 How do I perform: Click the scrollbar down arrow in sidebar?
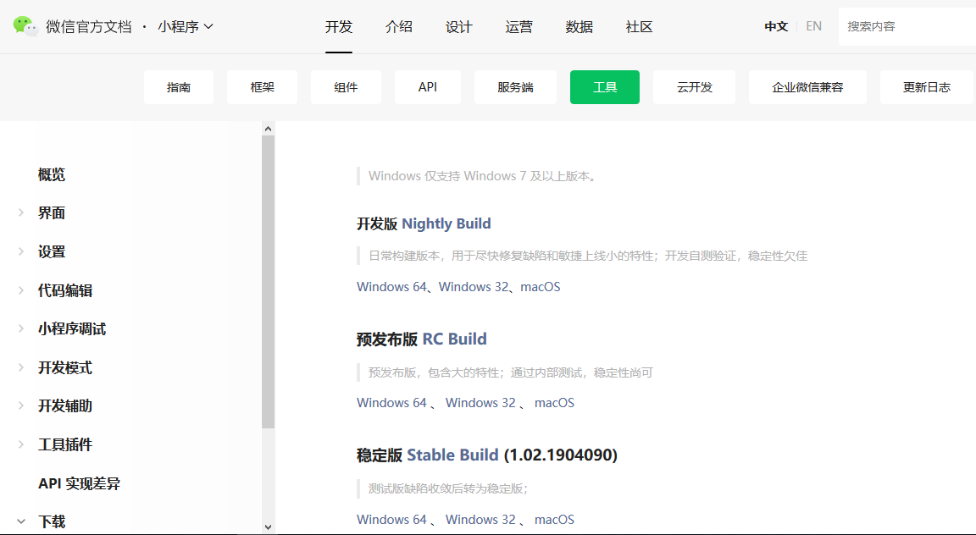(268, 526)
